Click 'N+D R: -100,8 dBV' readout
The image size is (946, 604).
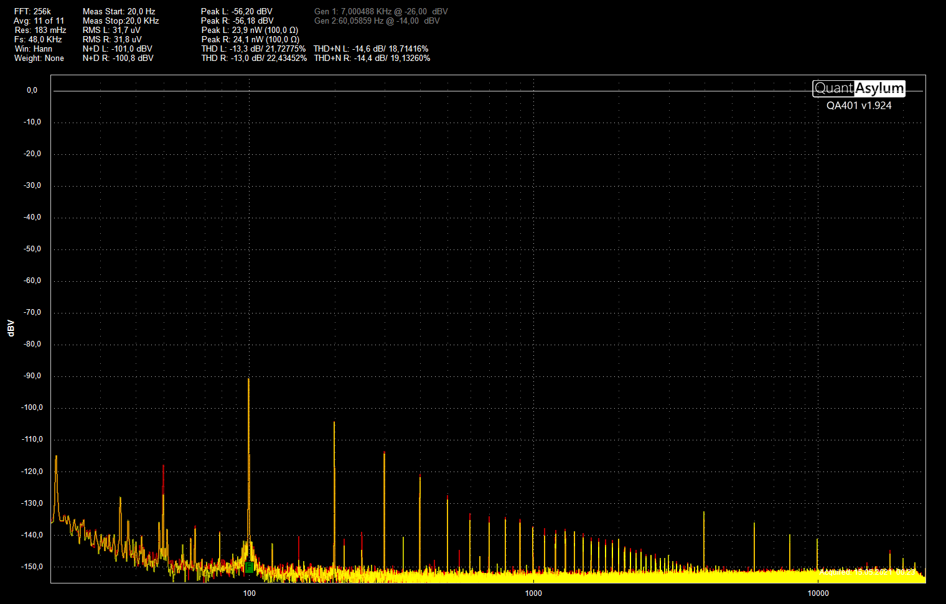pos(118,58)
